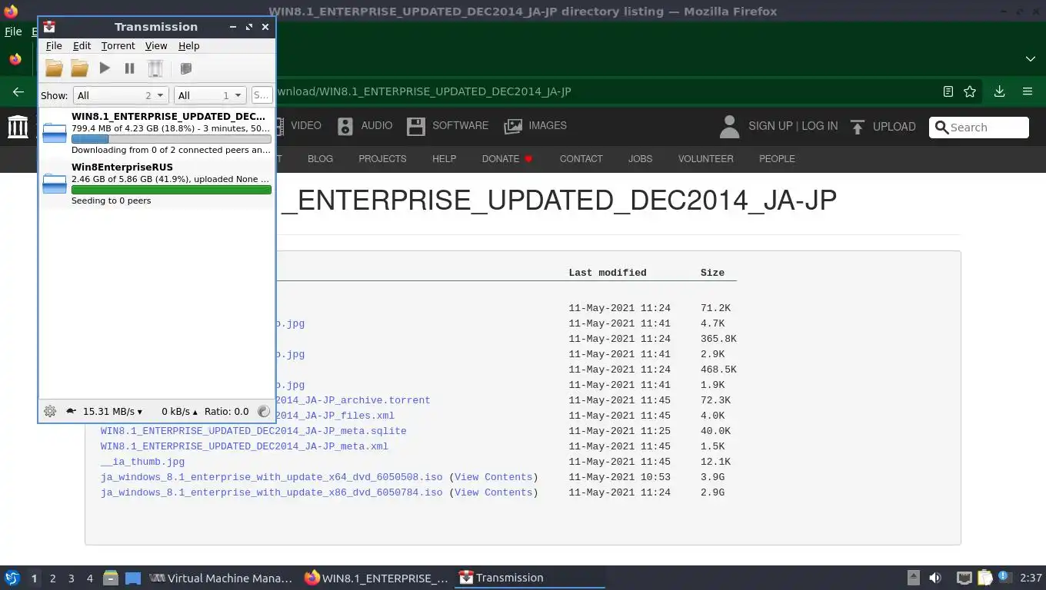Expand the tracker filter dropdown showing 1
The width and height of the screenshot is (1046, 590).
click(209, 95)
